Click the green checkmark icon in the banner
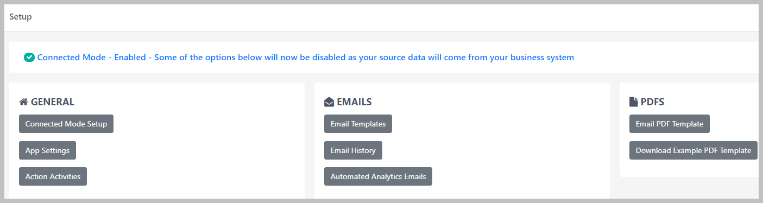 [x=29, y=57]
